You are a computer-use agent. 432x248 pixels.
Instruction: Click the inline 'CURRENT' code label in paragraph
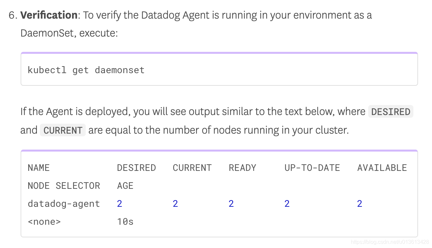(63, 130)
